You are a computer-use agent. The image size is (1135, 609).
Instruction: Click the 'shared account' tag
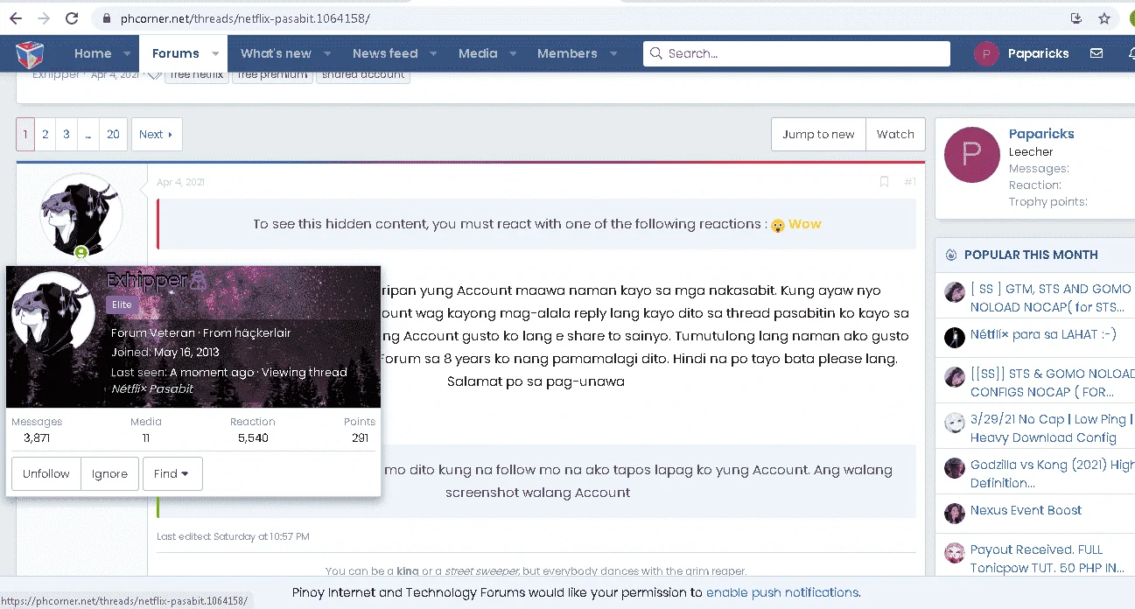pyautogui.click(x=363, y=75)
